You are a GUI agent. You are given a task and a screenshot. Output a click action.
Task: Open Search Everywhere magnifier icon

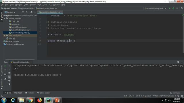[182, 8]
